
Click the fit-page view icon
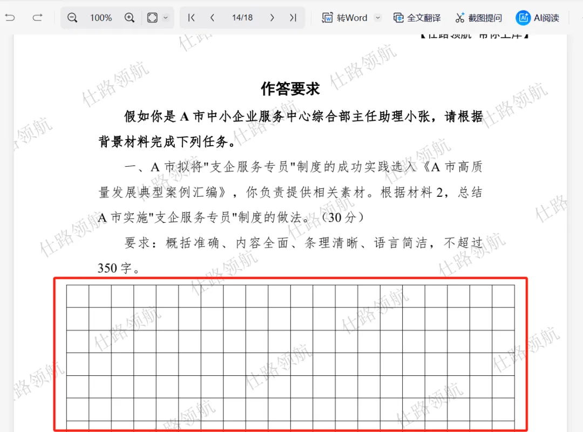pos(152,17)
